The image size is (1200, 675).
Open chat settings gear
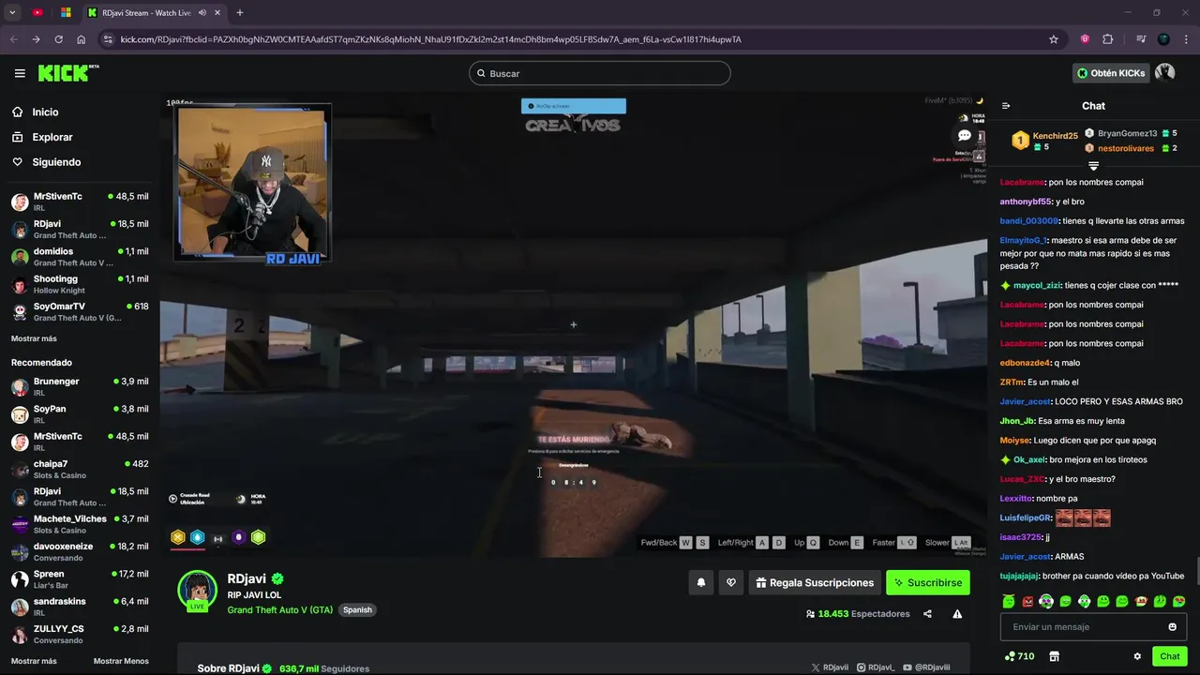pos(1137,656)
